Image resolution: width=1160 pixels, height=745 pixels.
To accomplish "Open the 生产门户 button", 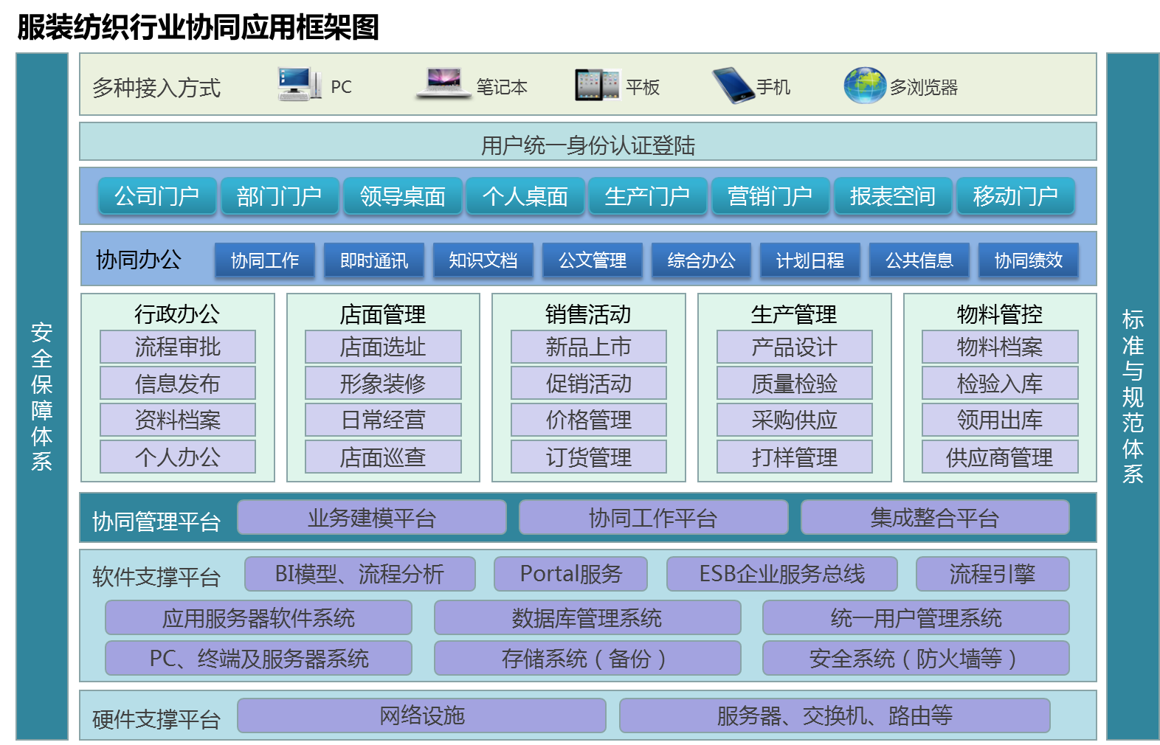I will click(x=648, y=196).
